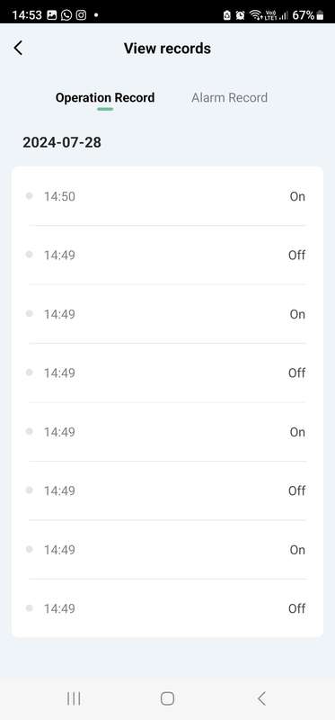Select the 14:50 On record entry

point(167,196)
